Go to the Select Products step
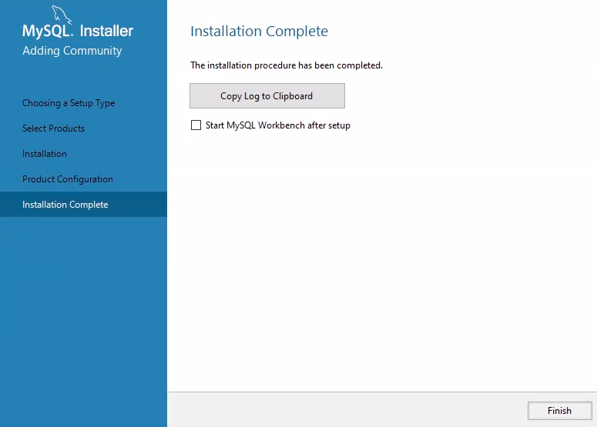The height and width of the screenshot is (427, 597). (x=53, y=128)
